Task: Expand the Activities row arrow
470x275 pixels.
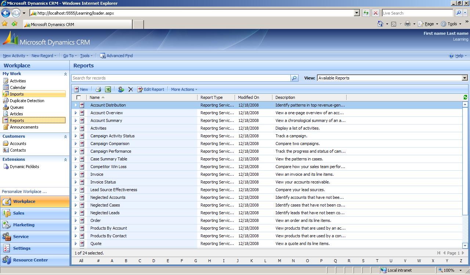Action: [76, 128]
